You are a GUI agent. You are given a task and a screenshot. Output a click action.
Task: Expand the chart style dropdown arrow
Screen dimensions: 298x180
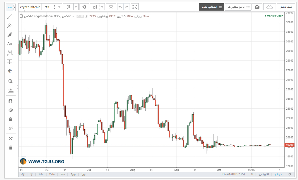point(76,7)
